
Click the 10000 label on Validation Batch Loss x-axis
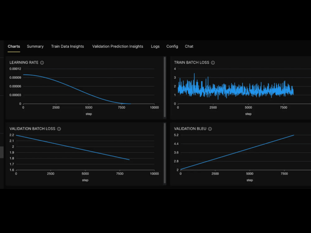[154, 174]
